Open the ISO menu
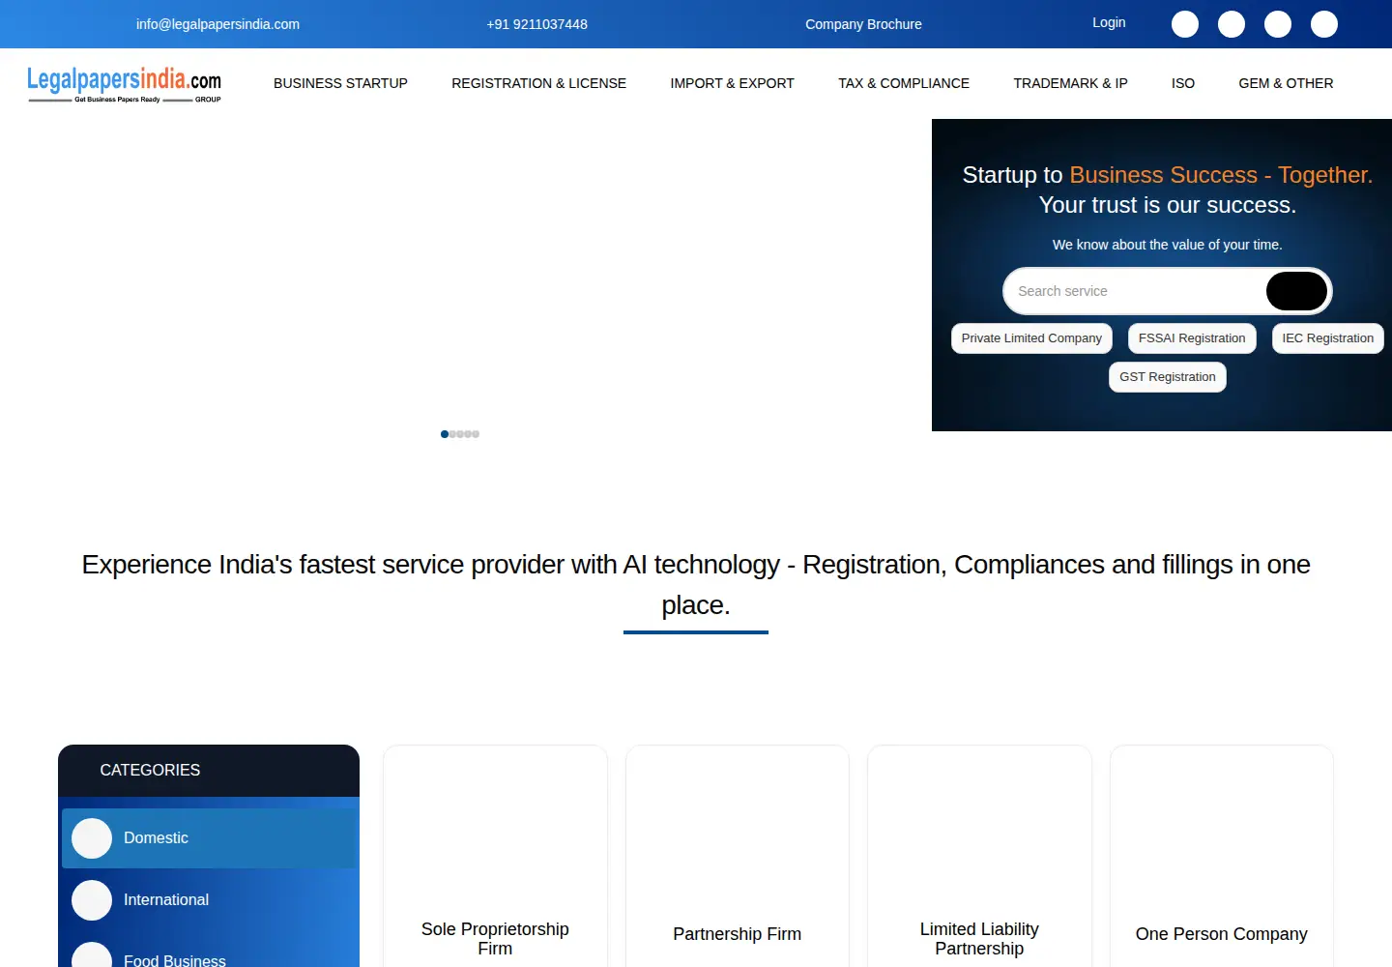1392x967 pixels. [x=1183, y=83]
